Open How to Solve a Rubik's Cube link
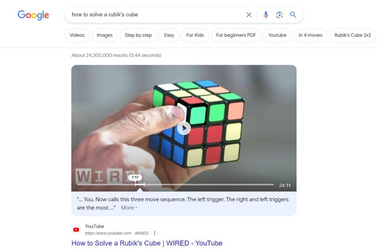 (147, 243)
